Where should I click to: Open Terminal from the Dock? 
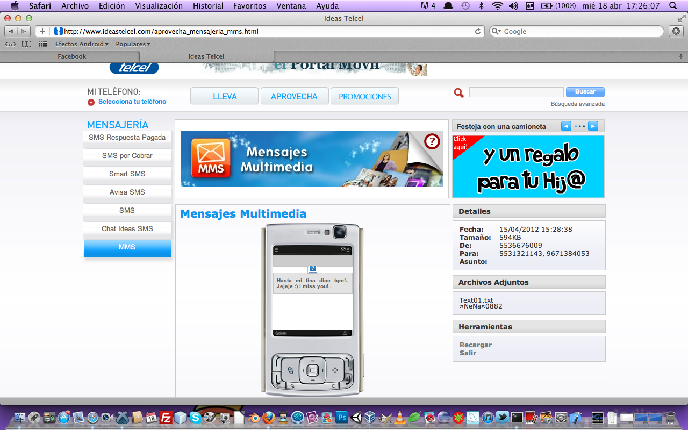click(x=517, y=417)
